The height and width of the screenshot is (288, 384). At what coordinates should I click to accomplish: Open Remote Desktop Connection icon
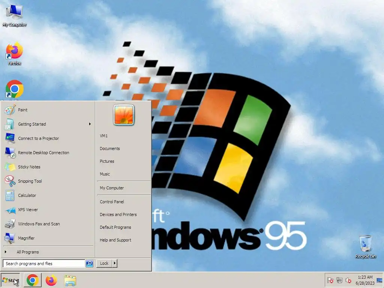tap(10, 153)
